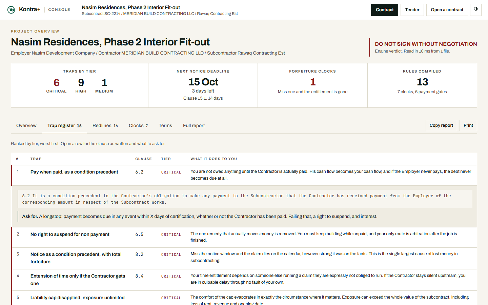Open the Full report tab
Screen dimensions: 488x305
[194, 125]
